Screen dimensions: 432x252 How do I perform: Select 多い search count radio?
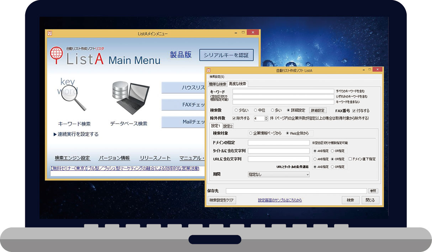pyautogui.click(x=273, y=110)
